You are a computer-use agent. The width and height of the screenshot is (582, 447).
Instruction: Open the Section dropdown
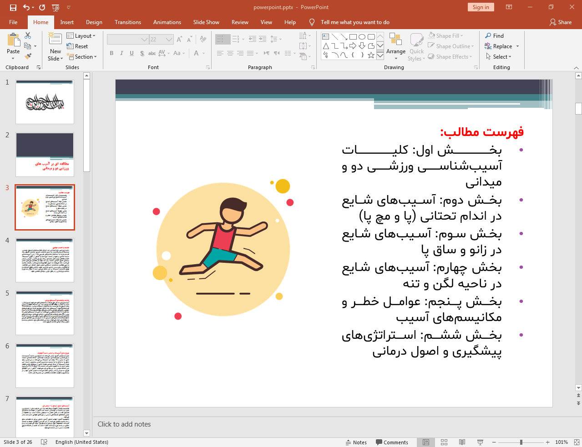coord(82,57)
